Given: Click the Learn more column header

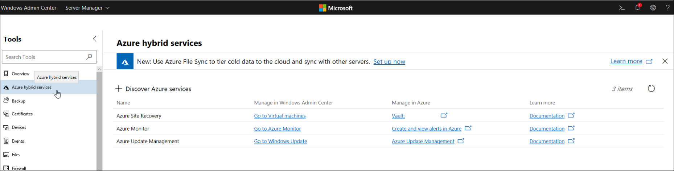Looking at the screenshot, I should pyautogui.click(x=542, y=103).
